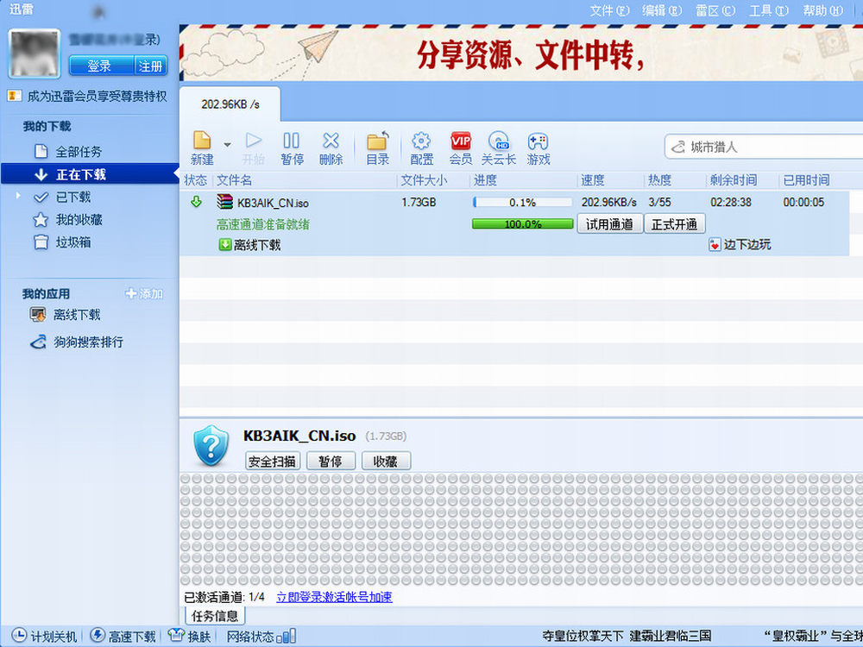Click 换肤 skin changer in status bar
This screenshot has height=647, width=863.
[190, 636]
